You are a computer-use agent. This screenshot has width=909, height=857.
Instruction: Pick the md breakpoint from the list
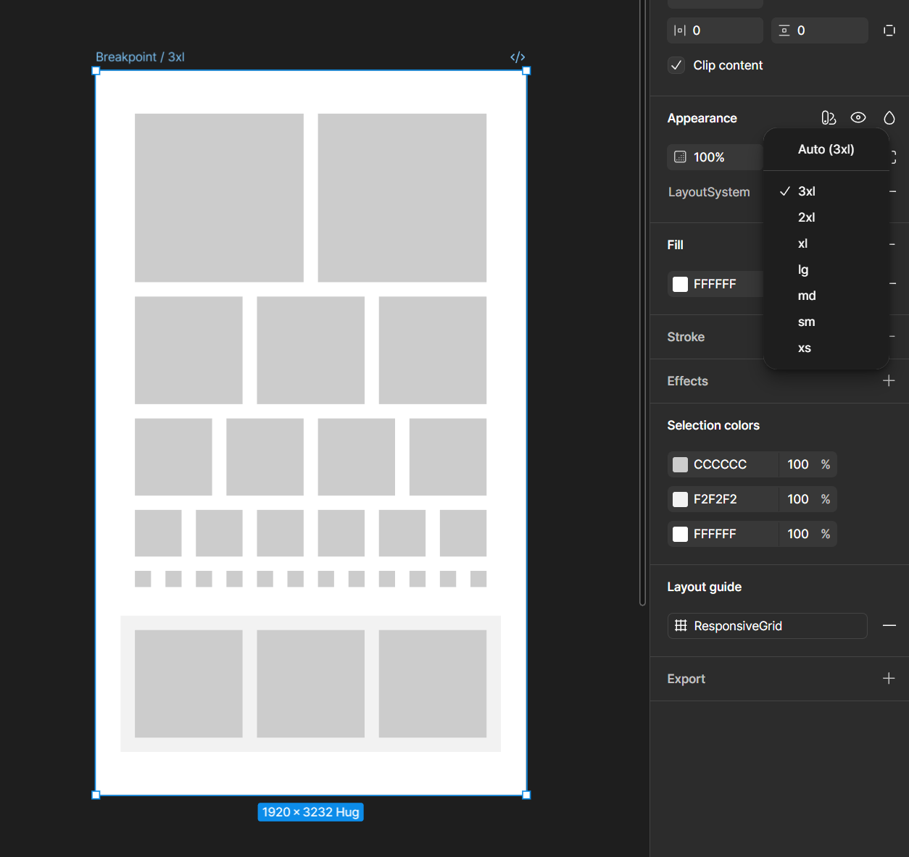tap(806, 296)
